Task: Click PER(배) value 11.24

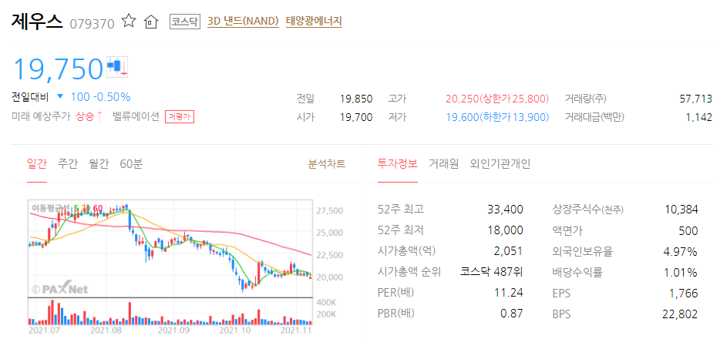Action: 510,293
